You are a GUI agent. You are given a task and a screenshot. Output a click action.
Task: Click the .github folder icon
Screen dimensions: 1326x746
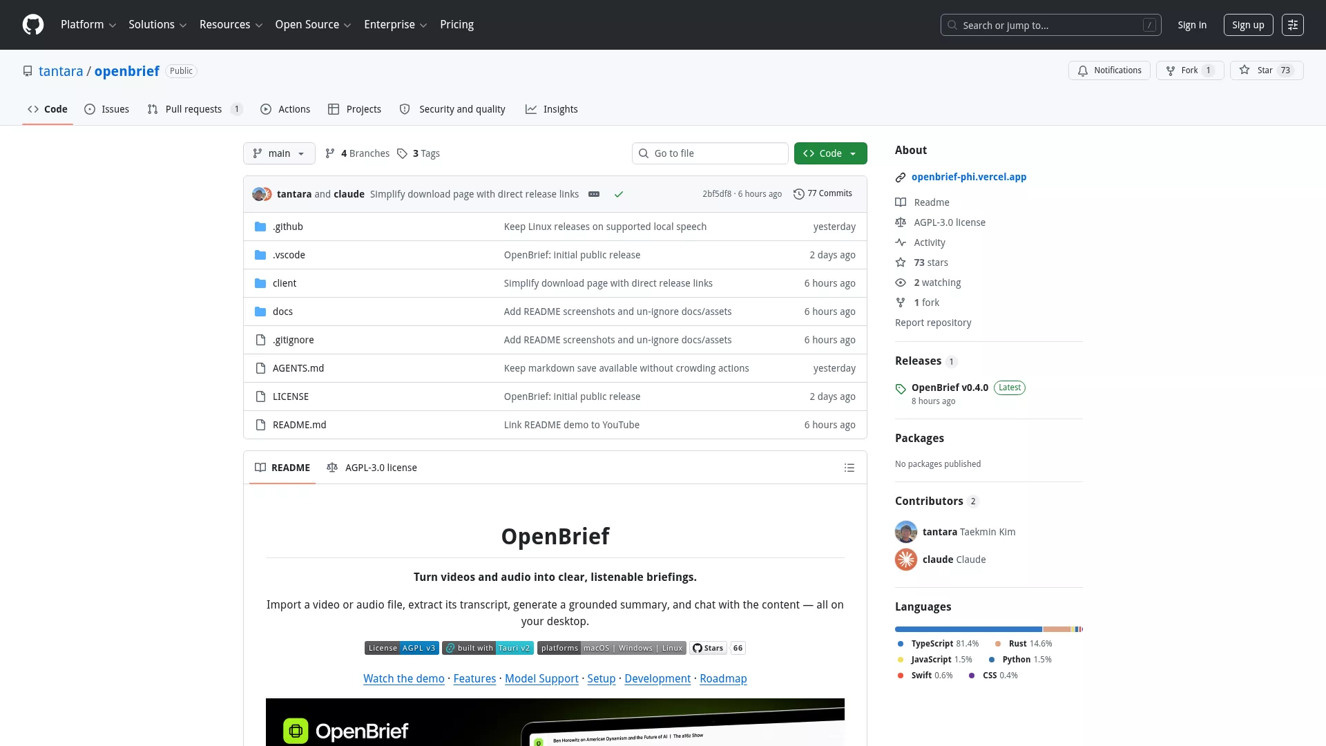[260, 227]
